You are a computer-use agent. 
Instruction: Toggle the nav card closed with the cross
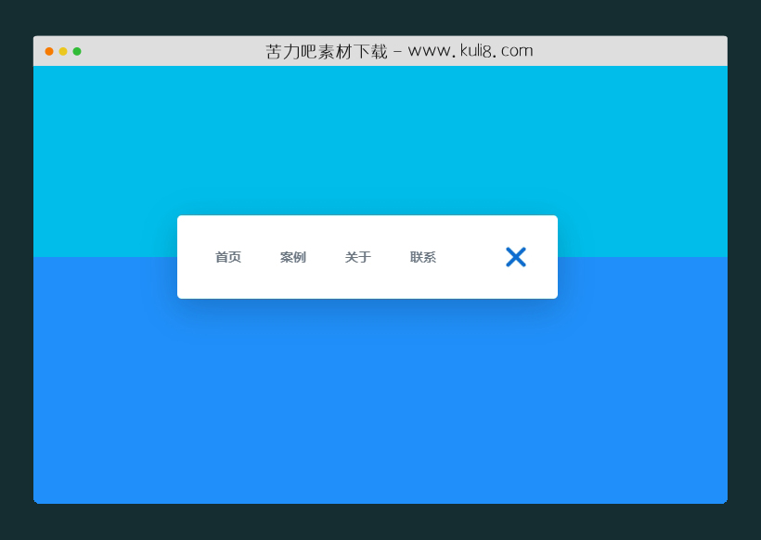click(x=516, y=257)
